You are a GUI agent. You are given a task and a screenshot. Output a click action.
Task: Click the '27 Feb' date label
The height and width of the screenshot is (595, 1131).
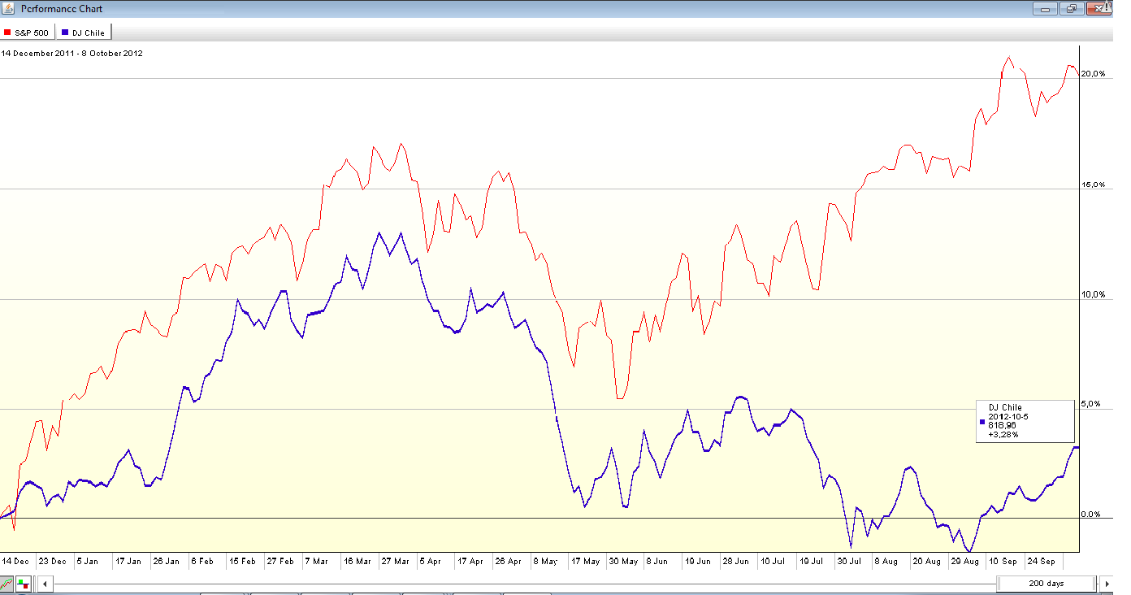[x=280, y=561]
